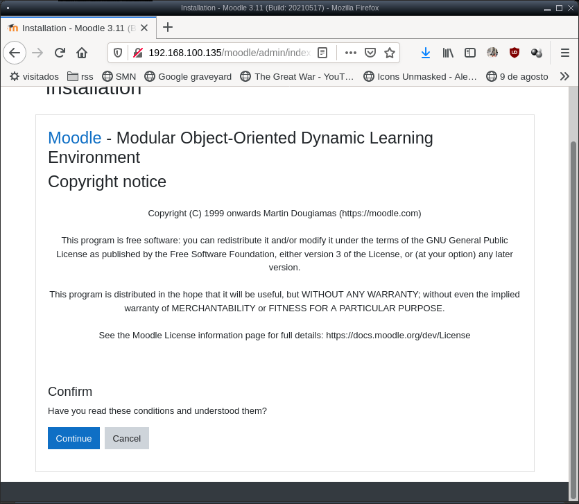This screenshot has width=579, height=504.
Task: Click the Copyright notice heading
Action: 107,182
